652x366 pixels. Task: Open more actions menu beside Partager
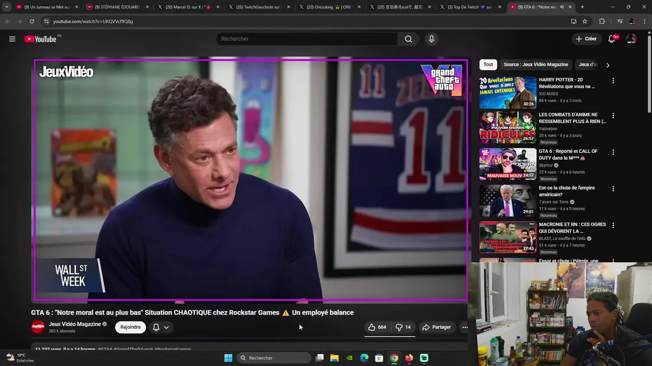pos(465,327)
